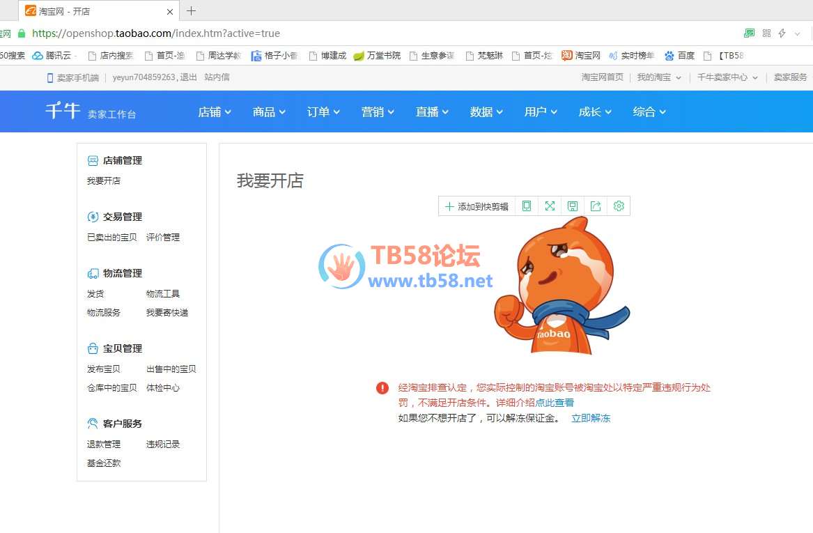Click the green padlock in the address bar

pos(22,33)
